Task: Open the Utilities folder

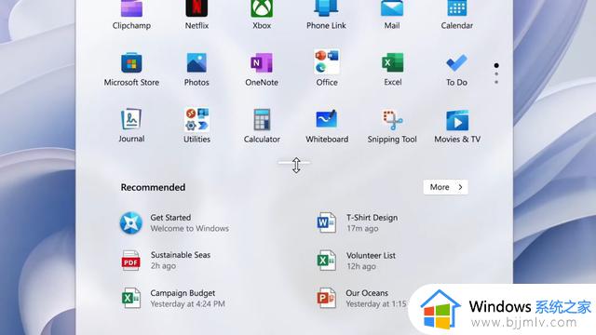Action: click(x=196, y=126)
